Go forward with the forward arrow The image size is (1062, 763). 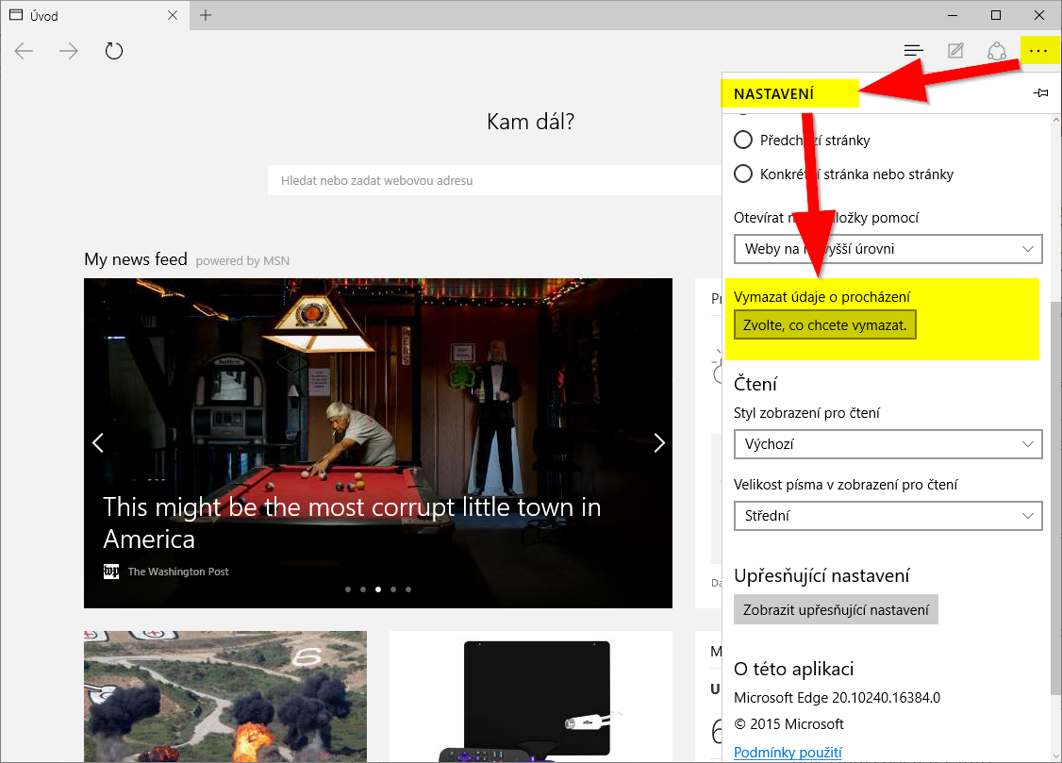[x=69, y=51]
